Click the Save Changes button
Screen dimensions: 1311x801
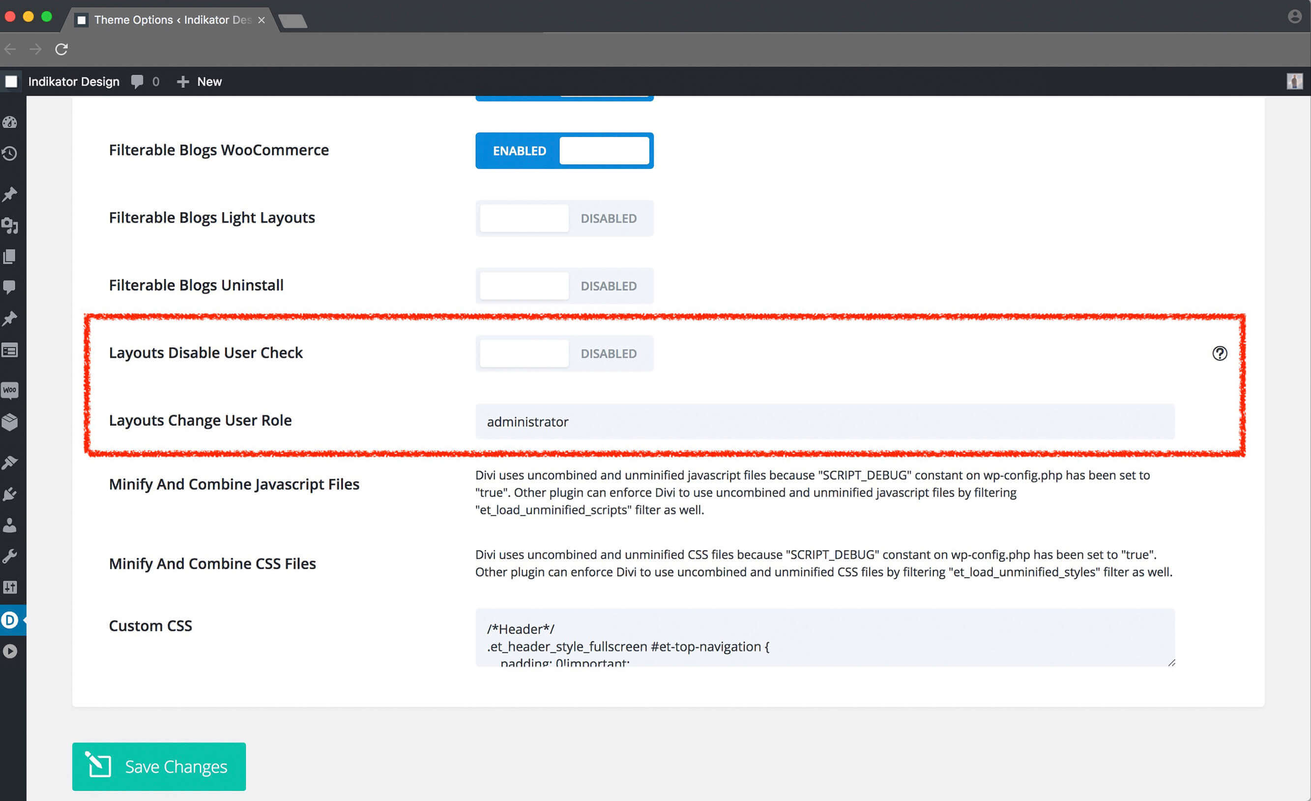159,767
